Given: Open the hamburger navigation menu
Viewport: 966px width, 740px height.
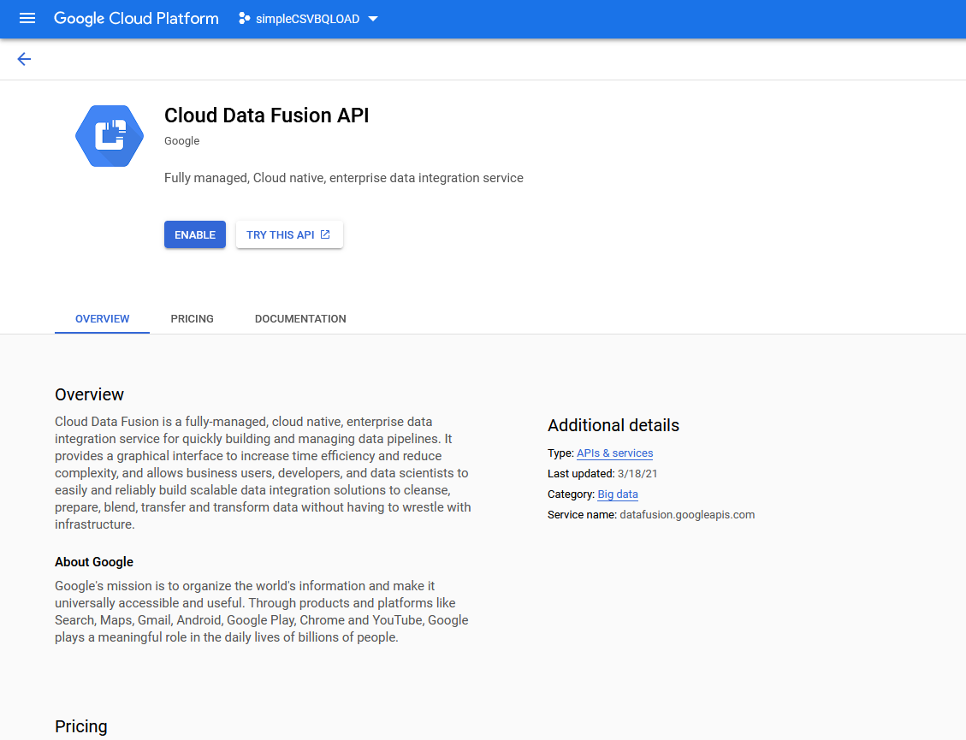Looking at the screenshot, I should click(27, 19).
